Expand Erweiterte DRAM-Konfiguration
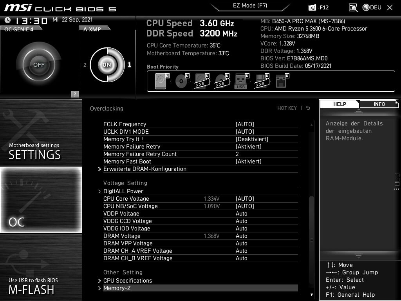Screen dimensions: 401x301 pyautogui.click(x=145, y=169)
